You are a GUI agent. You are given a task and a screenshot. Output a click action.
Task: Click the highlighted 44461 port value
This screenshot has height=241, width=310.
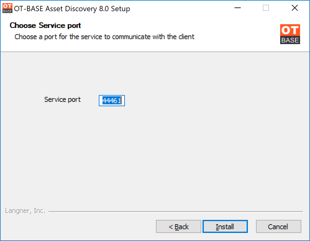pos(112,101)
